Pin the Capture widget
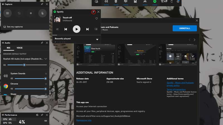Image resolution: width=223 pixels, height=125 pixels. point(42,4)
